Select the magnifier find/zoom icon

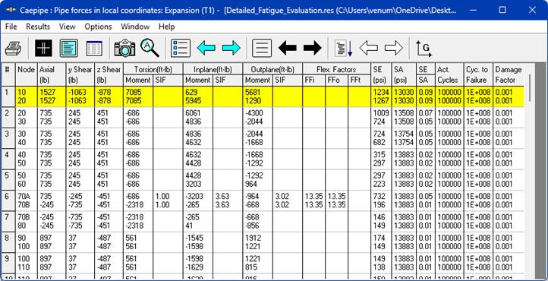click(150, 48)
